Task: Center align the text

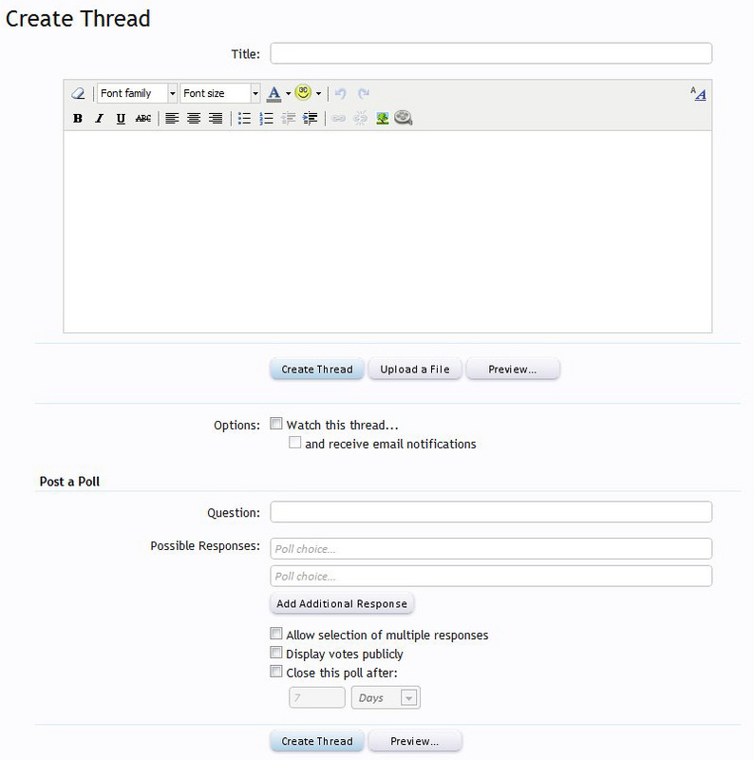Action: tap(194, 119)
